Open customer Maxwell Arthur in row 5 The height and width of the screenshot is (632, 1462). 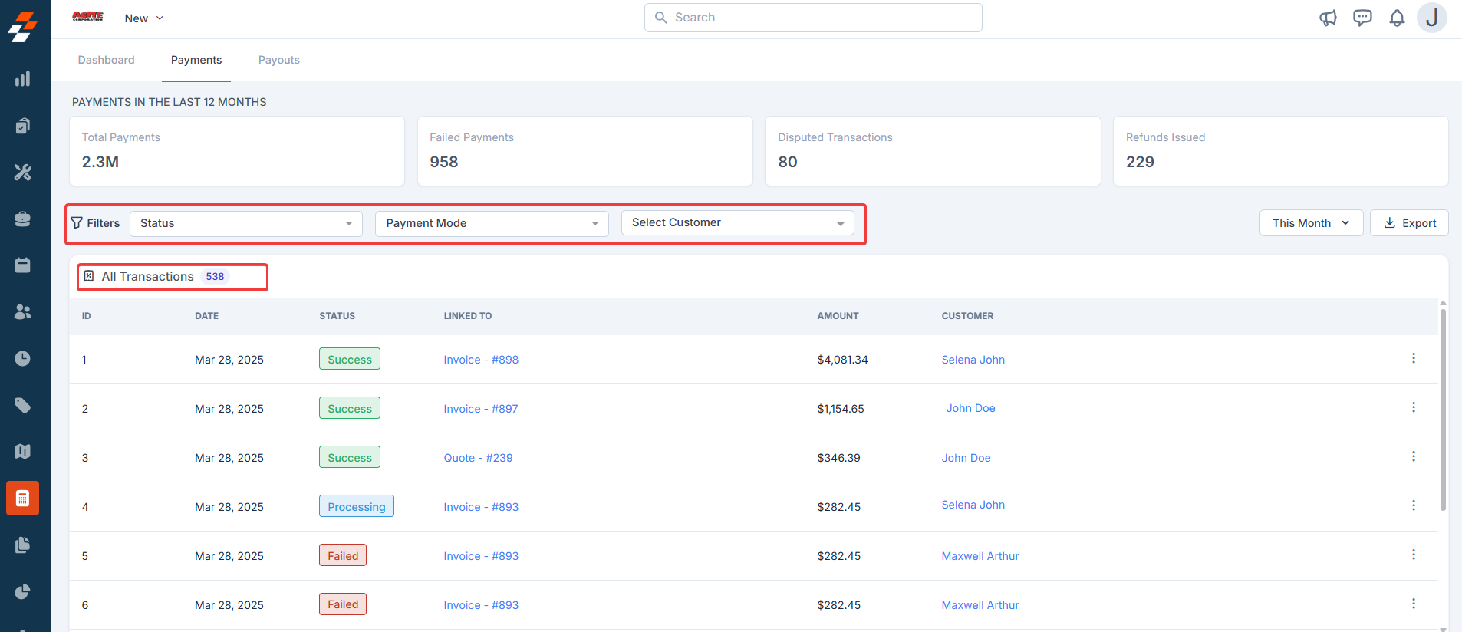[x=980, y=556]
